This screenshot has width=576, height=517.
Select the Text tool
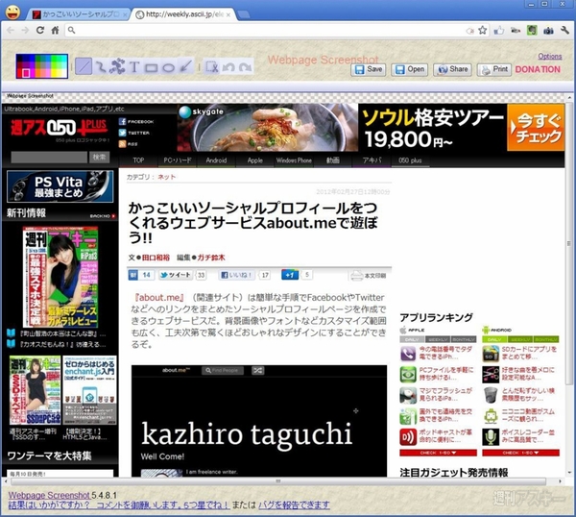(134, 66)
